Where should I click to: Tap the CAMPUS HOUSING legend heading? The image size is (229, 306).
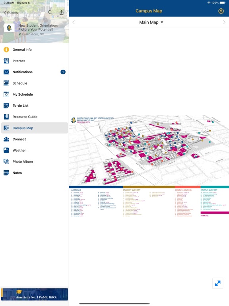pyautogui.click(x=183, y=190)
